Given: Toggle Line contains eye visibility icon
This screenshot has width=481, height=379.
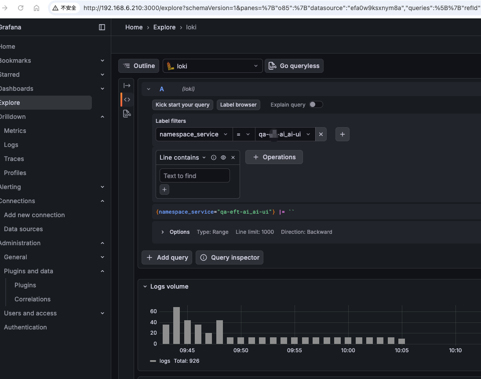Looking at the screenshot, I should (x=223, y=157).
